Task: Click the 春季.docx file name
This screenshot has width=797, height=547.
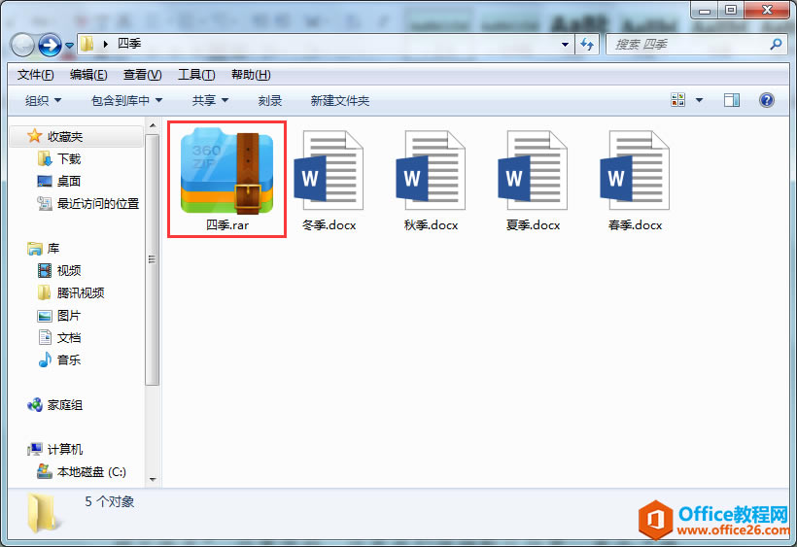Action: [635, 225]
